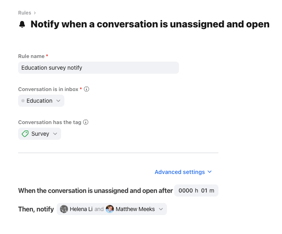Image resolution: width=282 pixels, height=234 pixels.
Task: Click info icon next to Conversation has the tag
Action: tap(86, 122)
